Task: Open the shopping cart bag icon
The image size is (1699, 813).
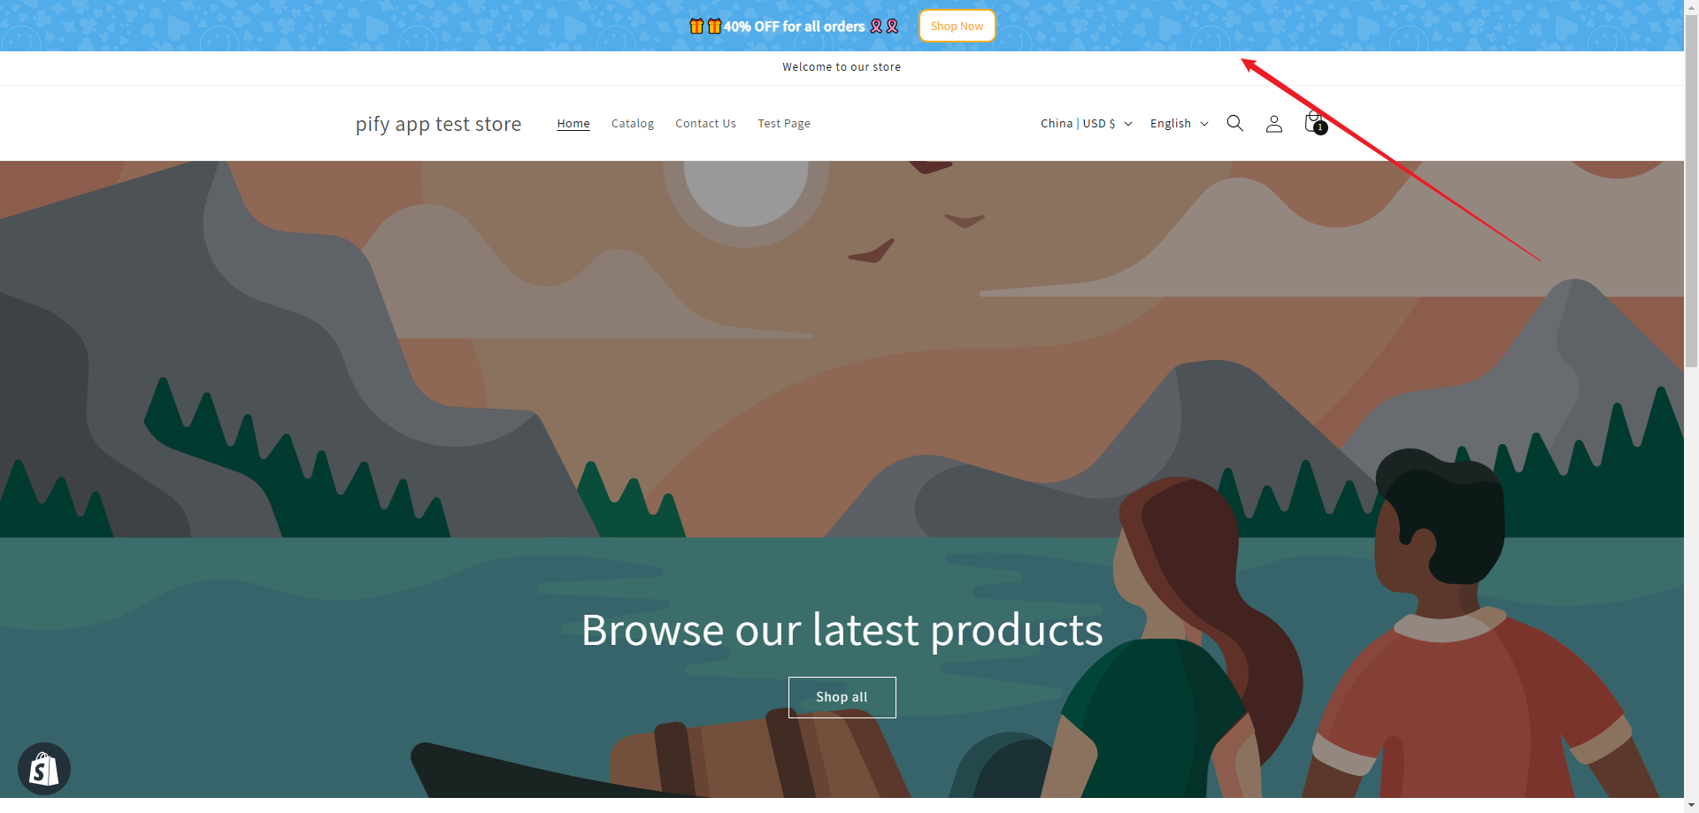Action: click(1313, 122)
